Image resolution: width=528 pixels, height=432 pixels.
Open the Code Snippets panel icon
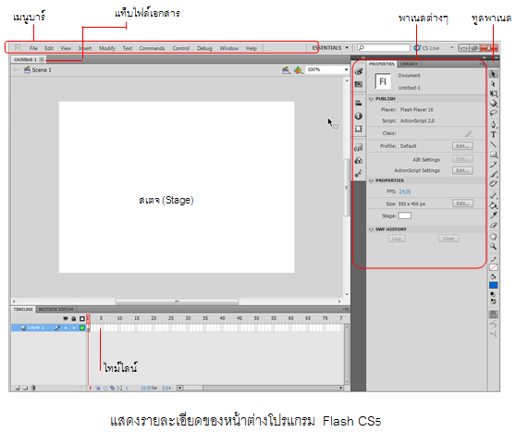pyautogui.click(x=359, y=148)
